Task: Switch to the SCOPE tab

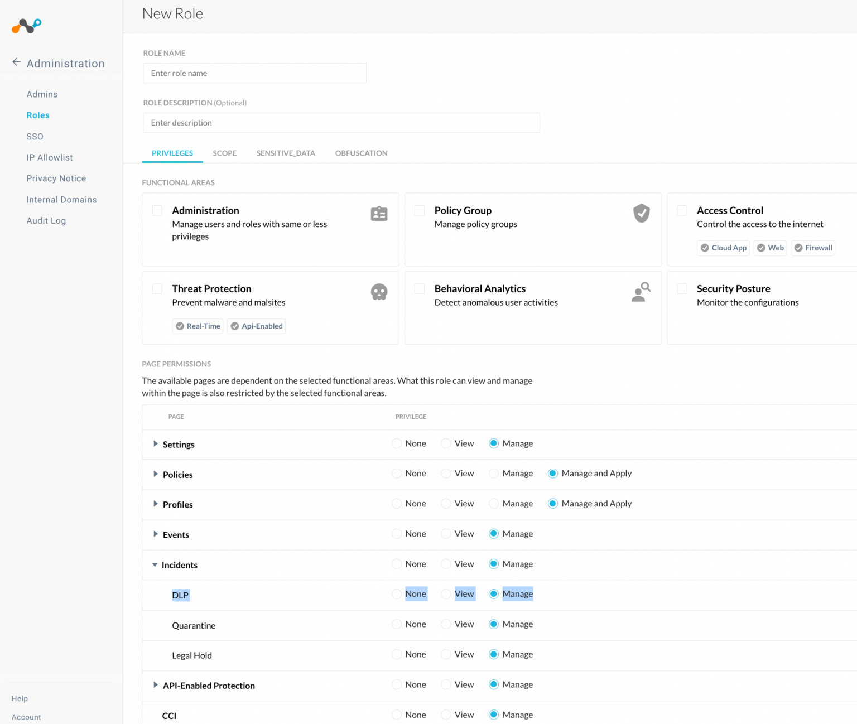Action: 224,153
